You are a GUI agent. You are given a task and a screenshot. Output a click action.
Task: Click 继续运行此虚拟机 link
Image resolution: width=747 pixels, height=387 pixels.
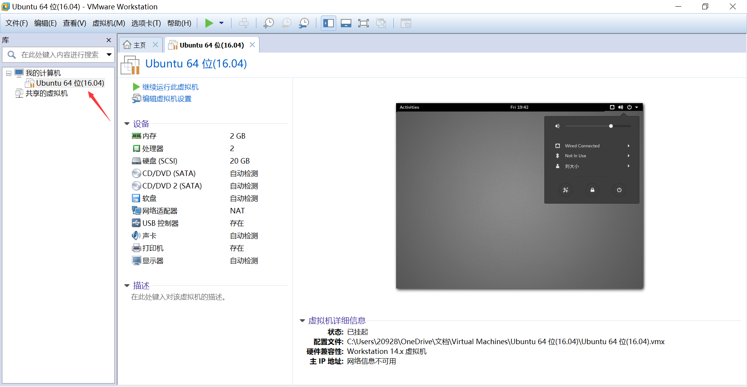coord(170,87)
